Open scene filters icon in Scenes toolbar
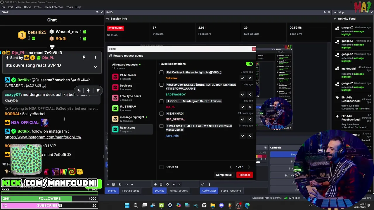The image size is (374, 210). (x=120, y=184)
